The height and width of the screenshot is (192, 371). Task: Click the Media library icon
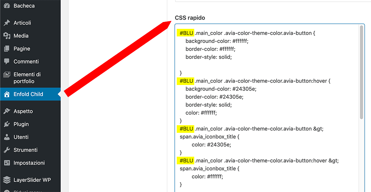[x=7, y=36]
